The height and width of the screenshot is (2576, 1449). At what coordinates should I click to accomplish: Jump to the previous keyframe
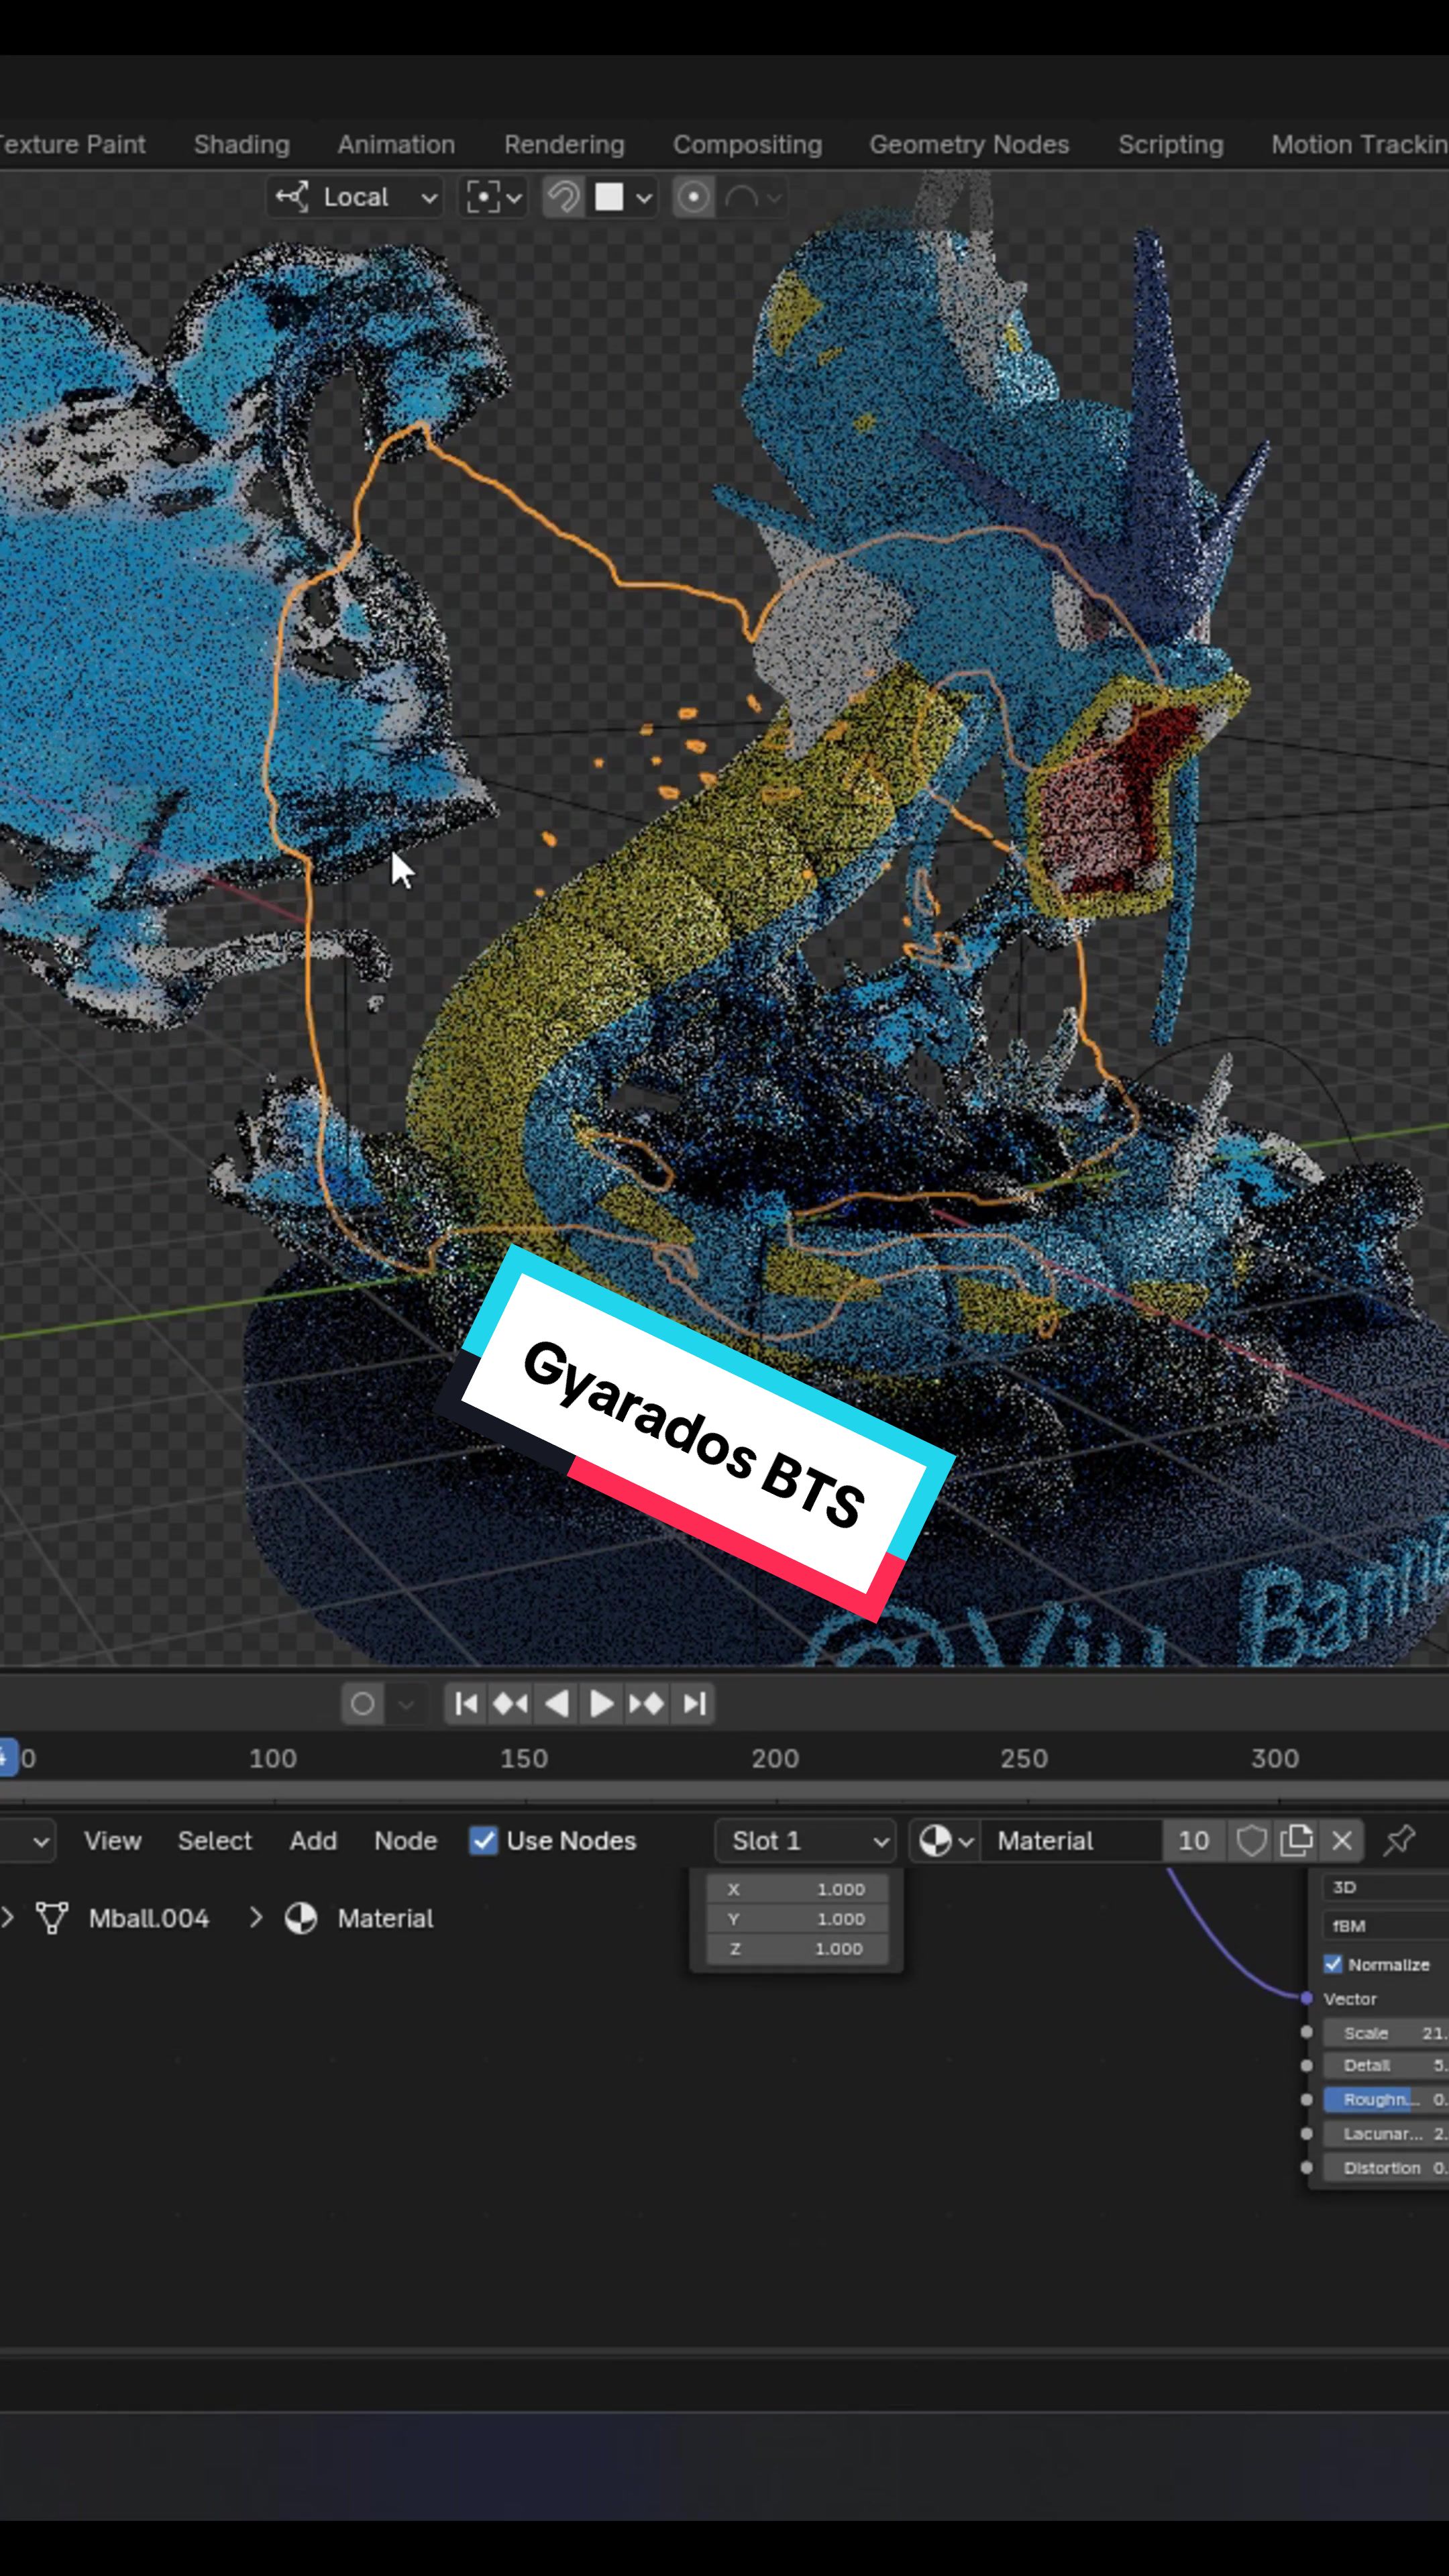[511, 1703]
